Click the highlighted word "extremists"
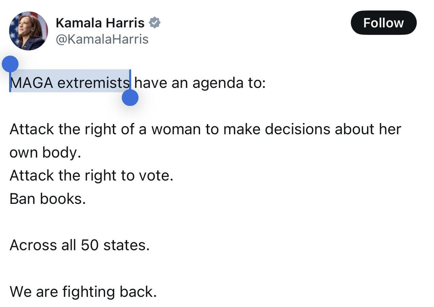This screenshot has width=434, height=307. pyautogui.click(x=93, y=83)
